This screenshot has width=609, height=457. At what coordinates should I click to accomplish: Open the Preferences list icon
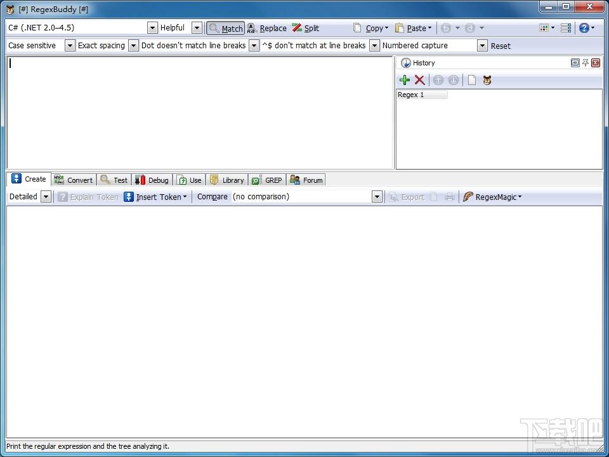566,28
